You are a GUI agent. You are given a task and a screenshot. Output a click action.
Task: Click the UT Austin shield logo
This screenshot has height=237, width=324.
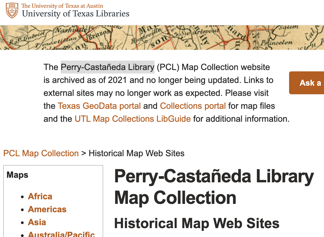coord(12,11)
